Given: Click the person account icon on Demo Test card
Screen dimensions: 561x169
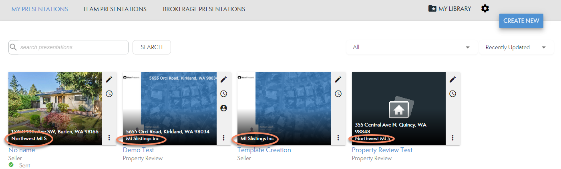Looking at the screenshot, I should pyautogui.click(x=223, y=108).
